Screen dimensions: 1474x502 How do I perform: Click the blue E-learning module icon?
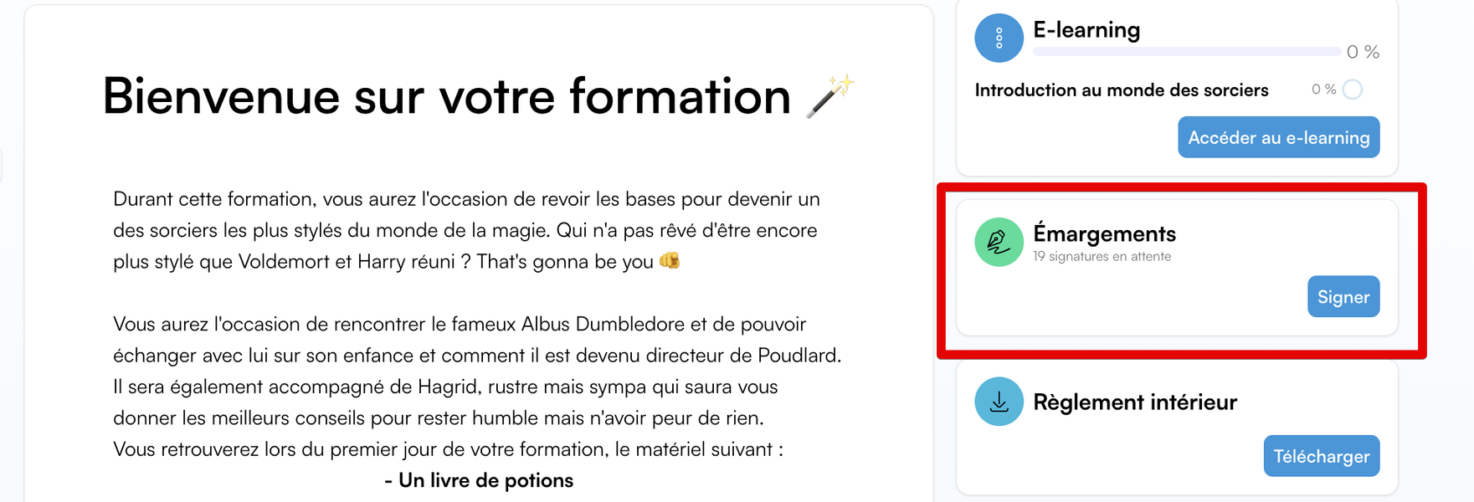pos(999,38)
